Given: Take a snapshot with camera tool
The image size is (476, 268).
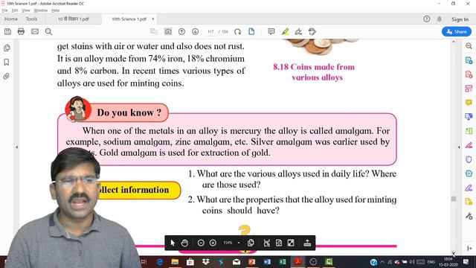Looking at the screenshot, I should [x=168, y=31].
